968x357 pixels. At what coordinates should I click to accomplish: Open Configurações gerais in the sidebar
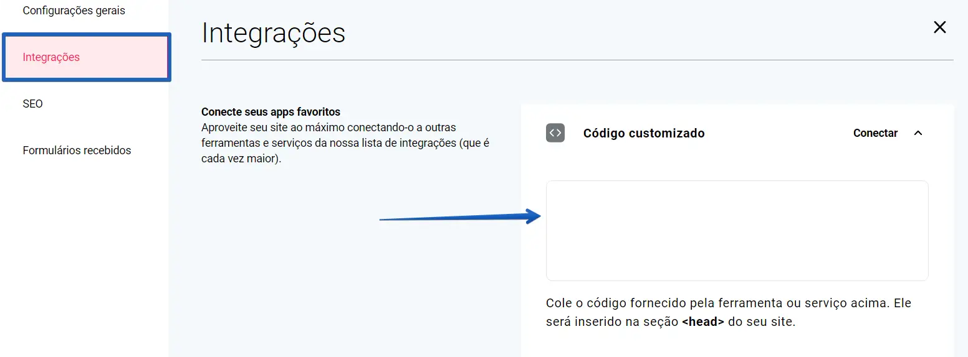coord(74,11)
